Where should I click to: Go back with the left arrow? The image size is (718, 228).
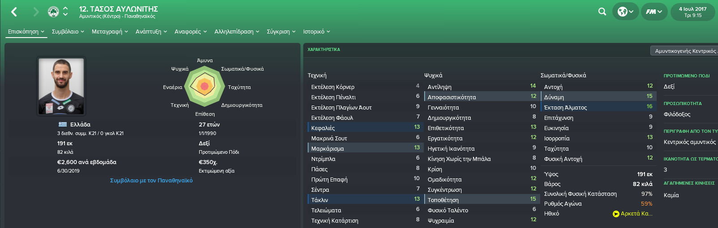[x=14, y=12]
